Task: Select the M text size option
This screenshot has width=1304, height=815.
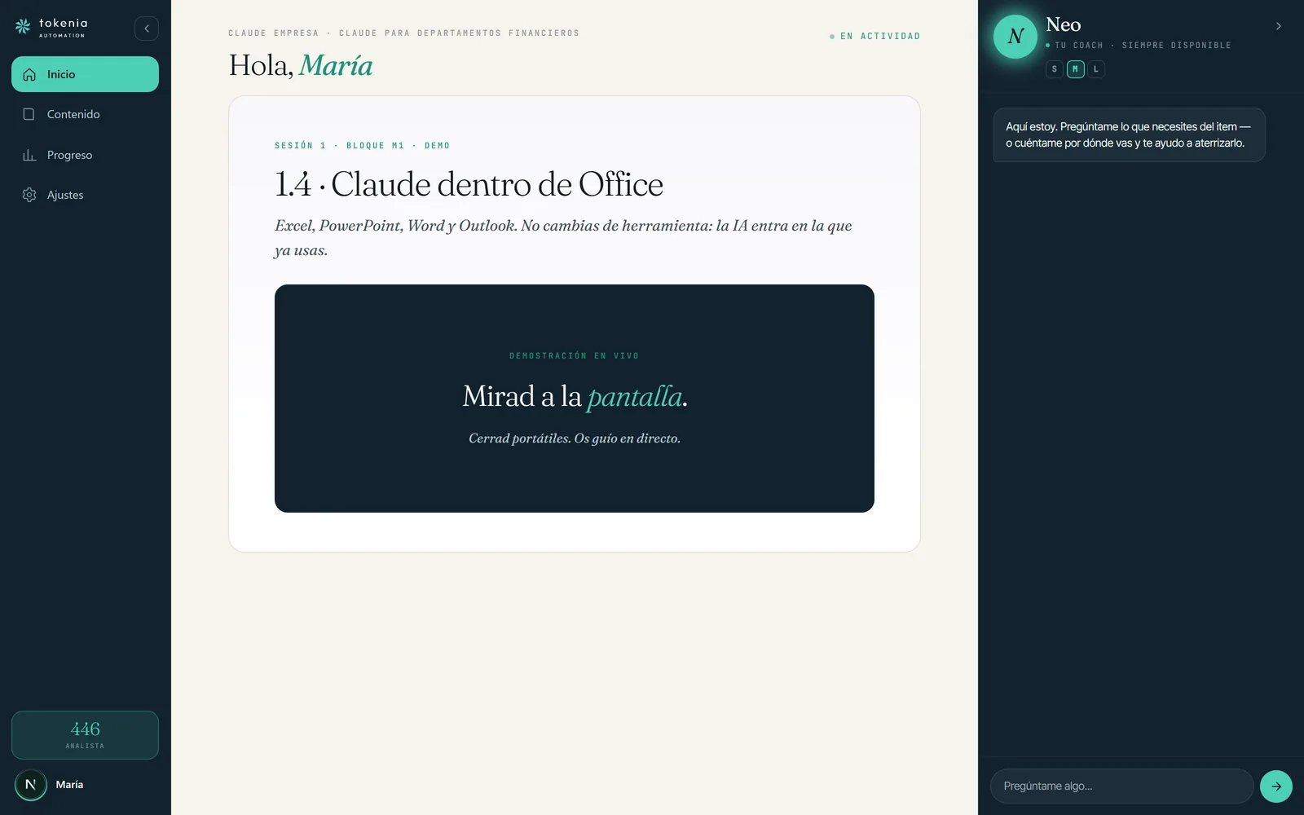Action: [1076, 69]
